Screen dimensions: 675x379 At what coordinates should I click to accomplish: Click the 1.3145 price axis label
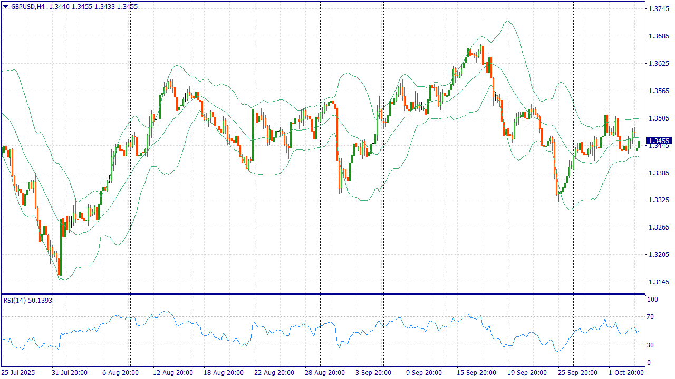658,282
